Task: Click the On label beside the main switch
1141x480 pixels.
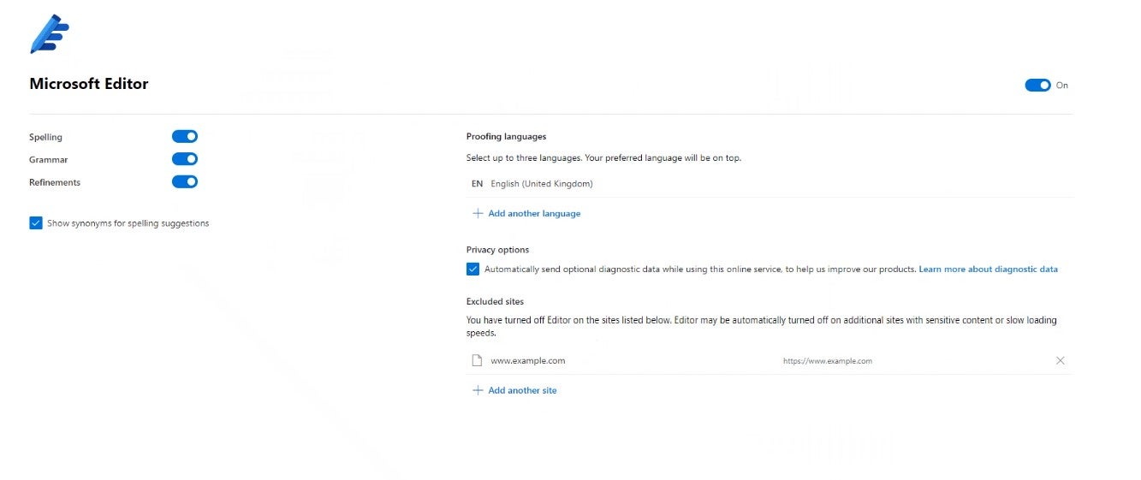Action: (x=1062, y=86)
